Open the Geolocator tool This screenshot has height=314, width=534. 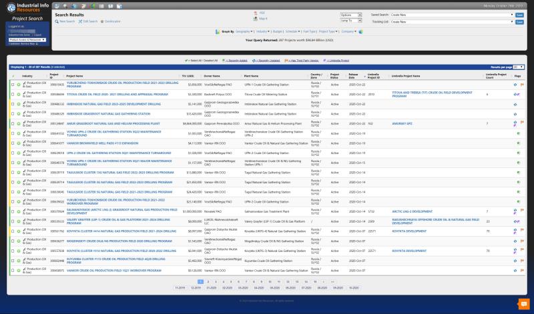[103, 21]
